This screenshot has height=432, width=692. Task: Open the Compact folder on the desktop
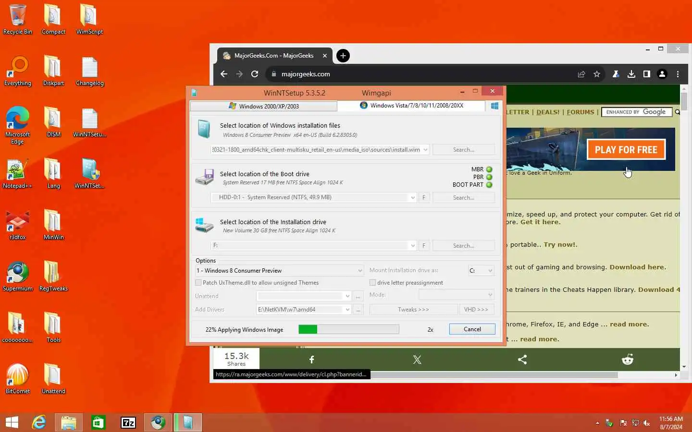pyautogui.click(x=53, y=19)
